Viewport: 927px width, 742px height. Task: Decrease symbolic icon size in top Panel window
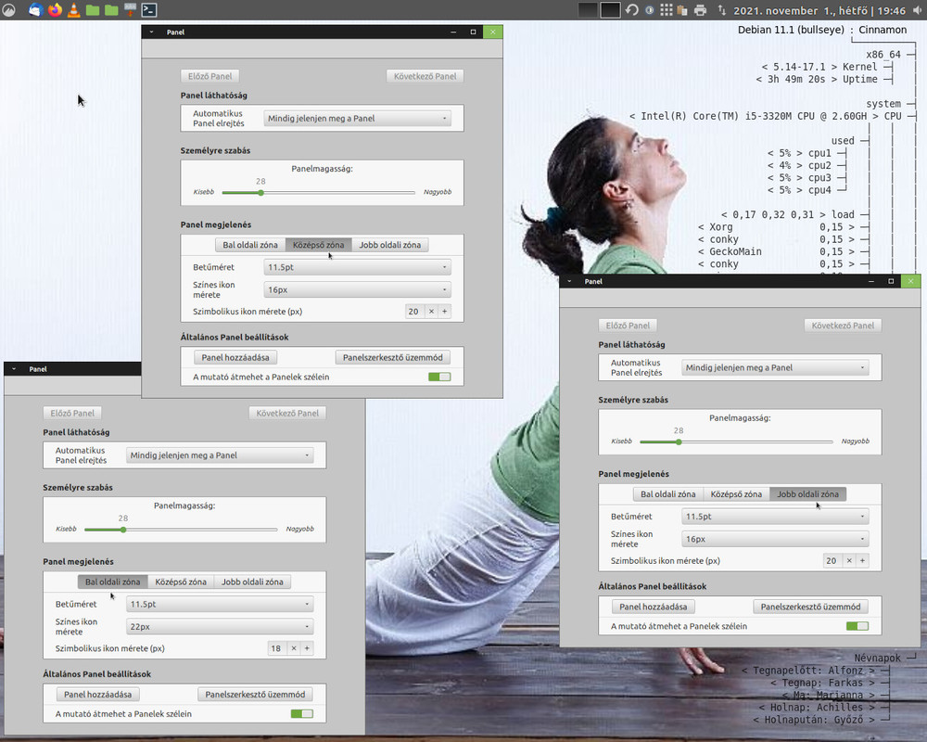click(432, 312)
